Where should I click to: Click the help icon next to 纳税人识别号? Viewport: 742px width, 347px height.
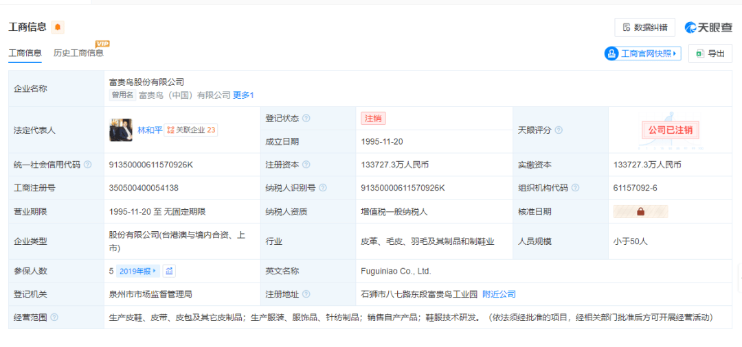tap(323, 189)
